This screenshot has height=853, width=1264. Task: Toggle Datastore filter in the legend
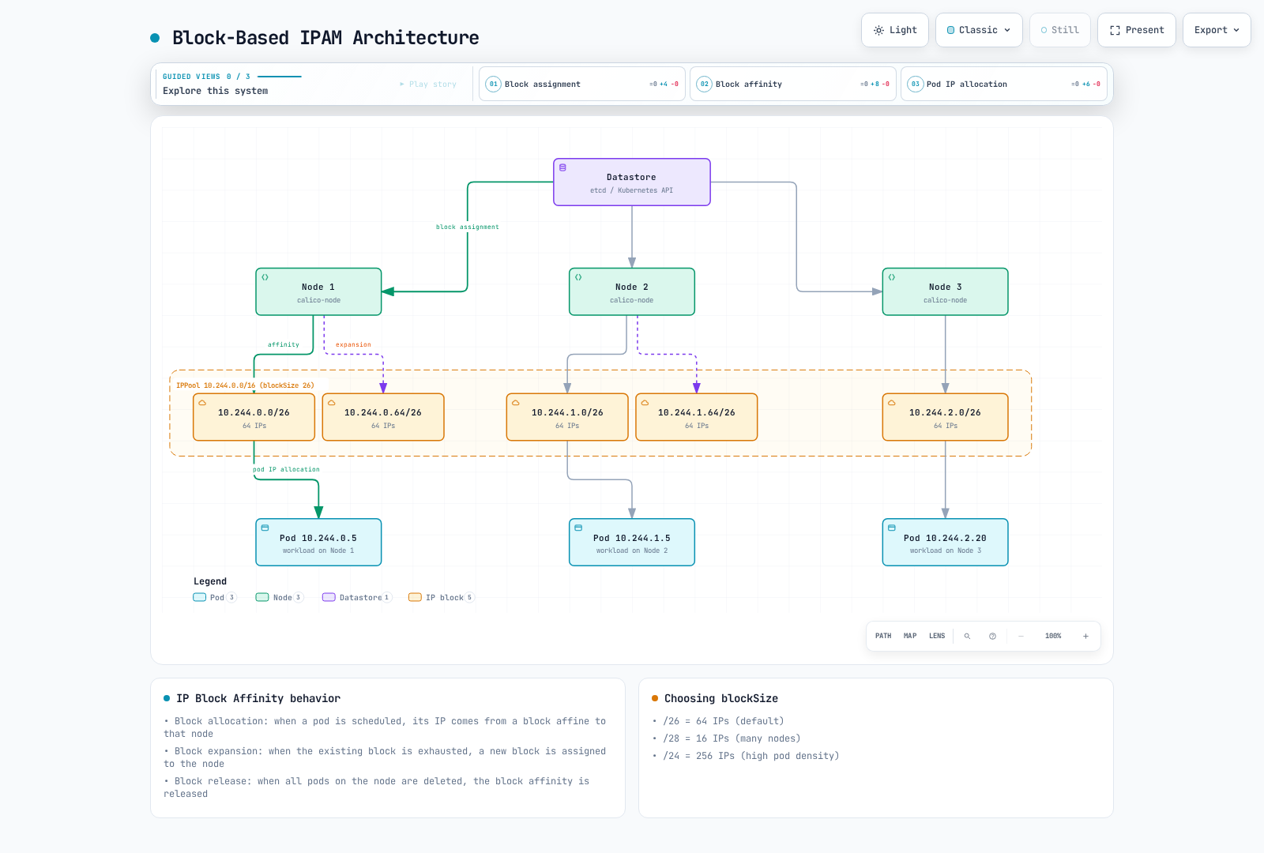click(356, 597)
